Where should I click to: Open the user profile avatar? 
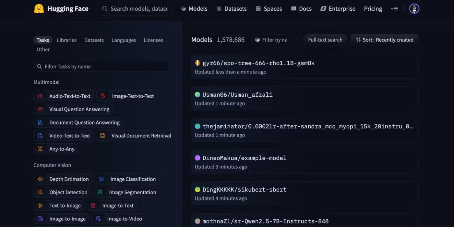[x=414, y=9]
